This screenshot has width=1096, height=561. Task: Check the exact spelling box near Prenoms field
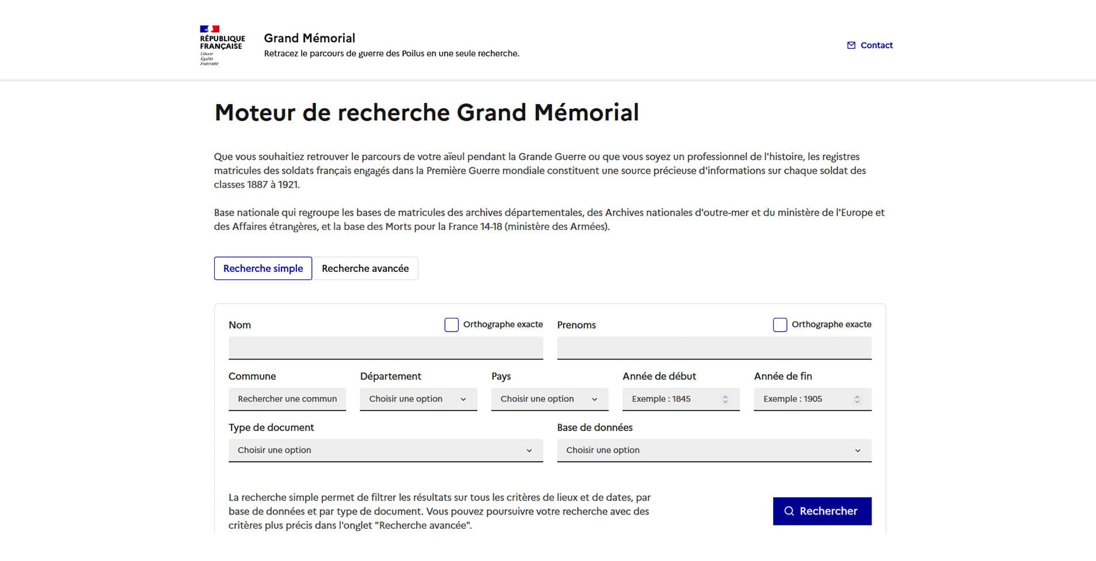click(x=780, y=325)
